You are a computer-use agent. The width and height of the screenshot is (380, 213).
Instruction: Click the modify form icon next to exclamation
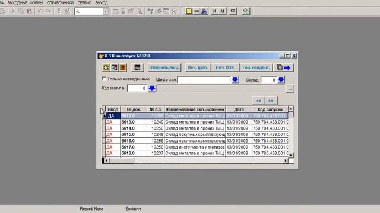tap(67, 11)
